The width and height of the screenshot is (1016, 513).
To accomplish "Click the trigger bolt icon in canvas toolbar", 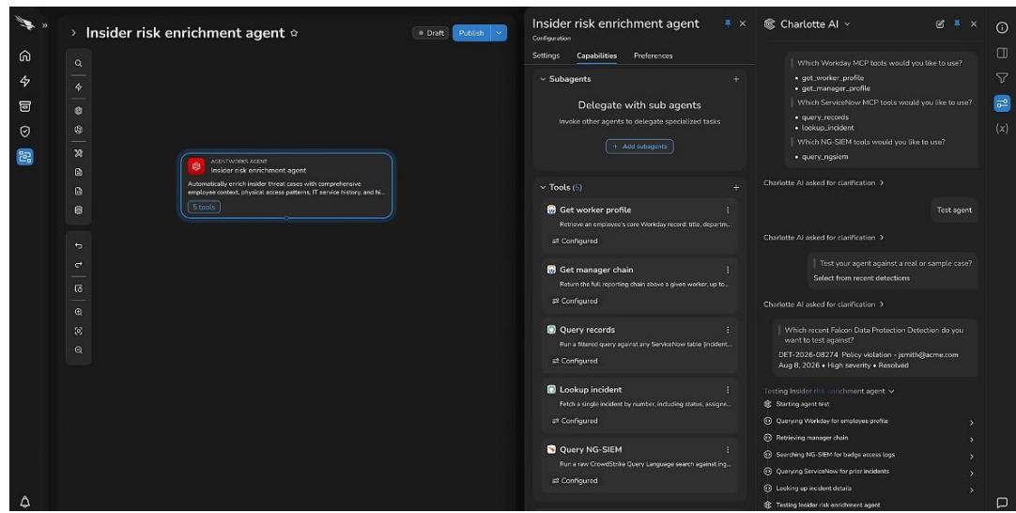I will [x=78, y=86].
